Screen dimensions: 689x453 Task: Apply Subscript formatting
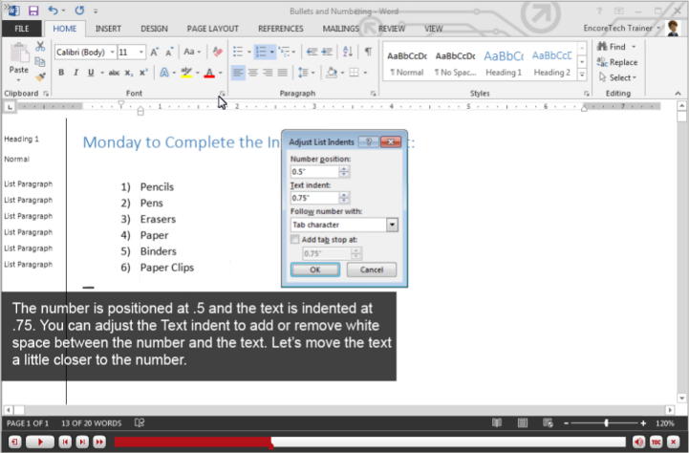tap(128, 73)
